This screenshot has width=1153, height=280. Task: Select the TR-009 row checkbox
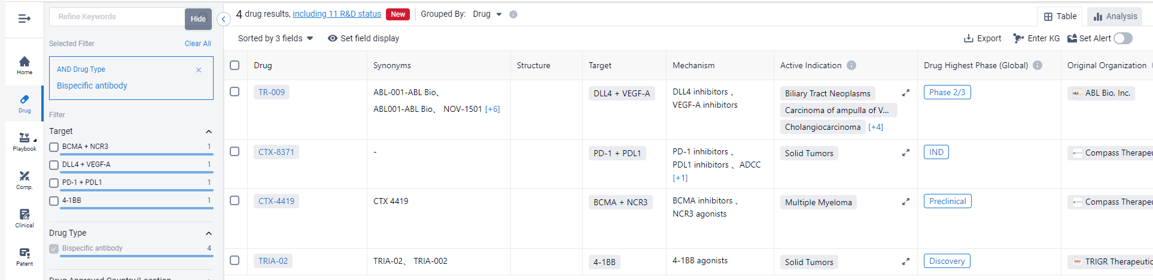(x=235, y=92)
